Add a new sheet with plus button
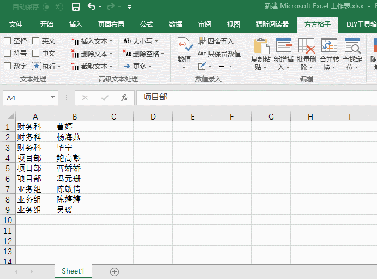This screenshot has width=377, height=279. [x=115, y=271]
